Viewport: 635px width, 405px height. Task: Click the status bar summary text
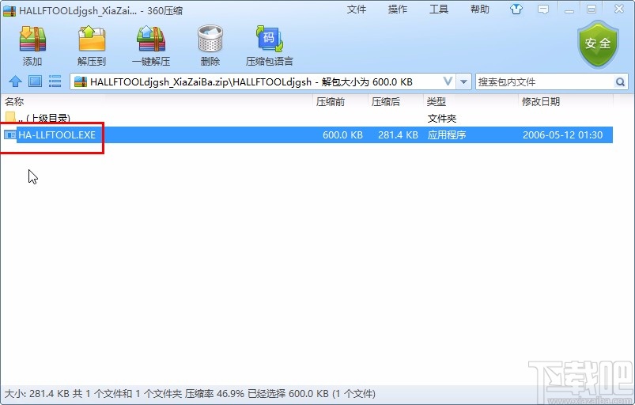tap(190, 393)
